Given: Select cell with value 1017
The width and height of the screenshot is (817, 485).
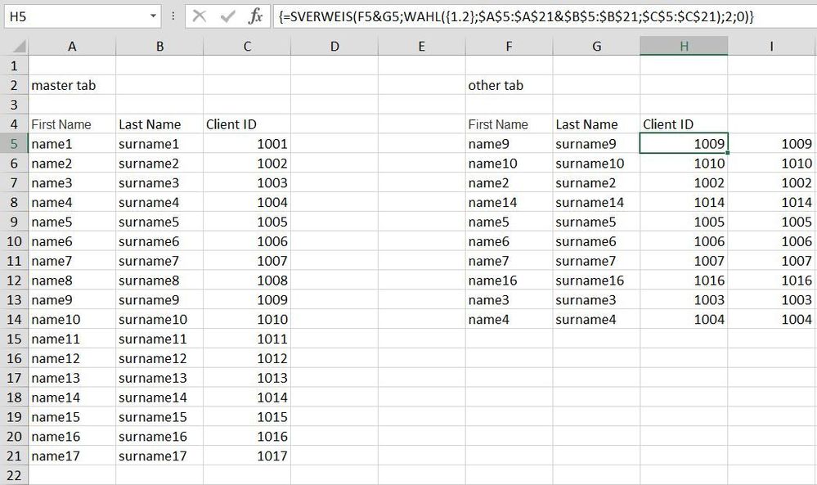Looking at the screenshot, I should [247, 456].
